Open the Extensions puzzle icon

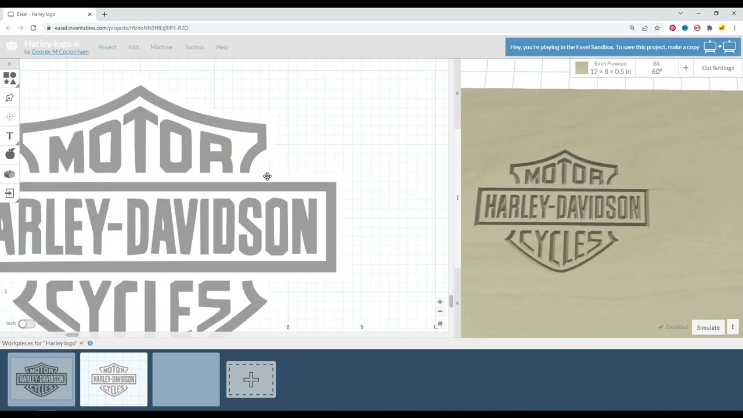tap(709, 28)
